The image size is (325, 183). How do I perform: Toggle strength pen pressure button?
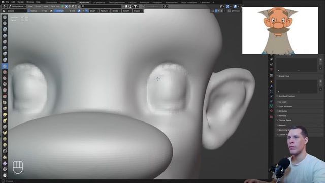pos(79,11)
